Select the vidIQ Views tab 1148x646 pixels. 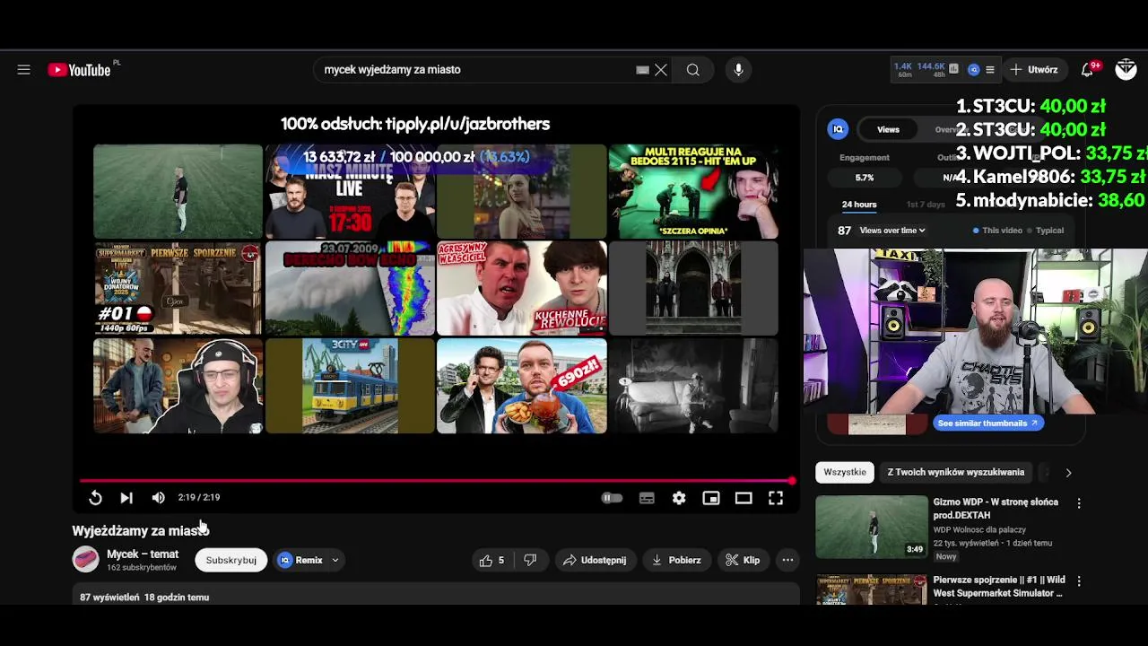[888, 129]
